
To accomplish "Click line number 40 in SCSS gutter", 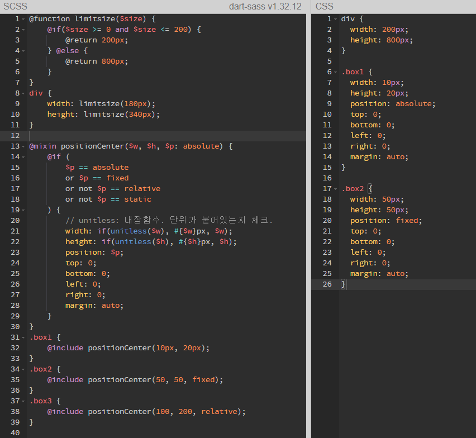I will click(x=15, y=433).
